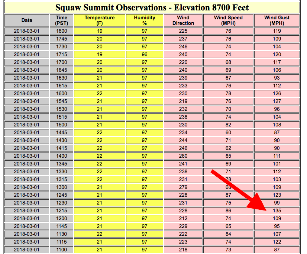The height and width of the screenshot is (254, 307).
Task: Select wind gust '93' in the 1630 row
Action: [277, 78]
